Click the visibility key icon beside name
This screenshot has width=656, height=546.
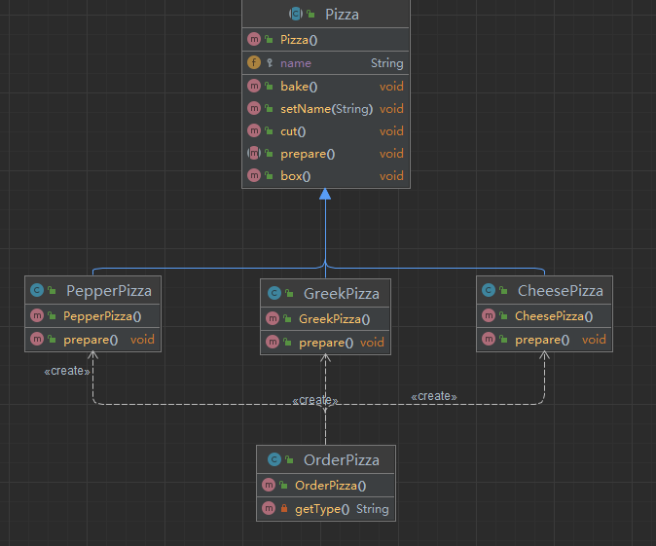(270, 63)
